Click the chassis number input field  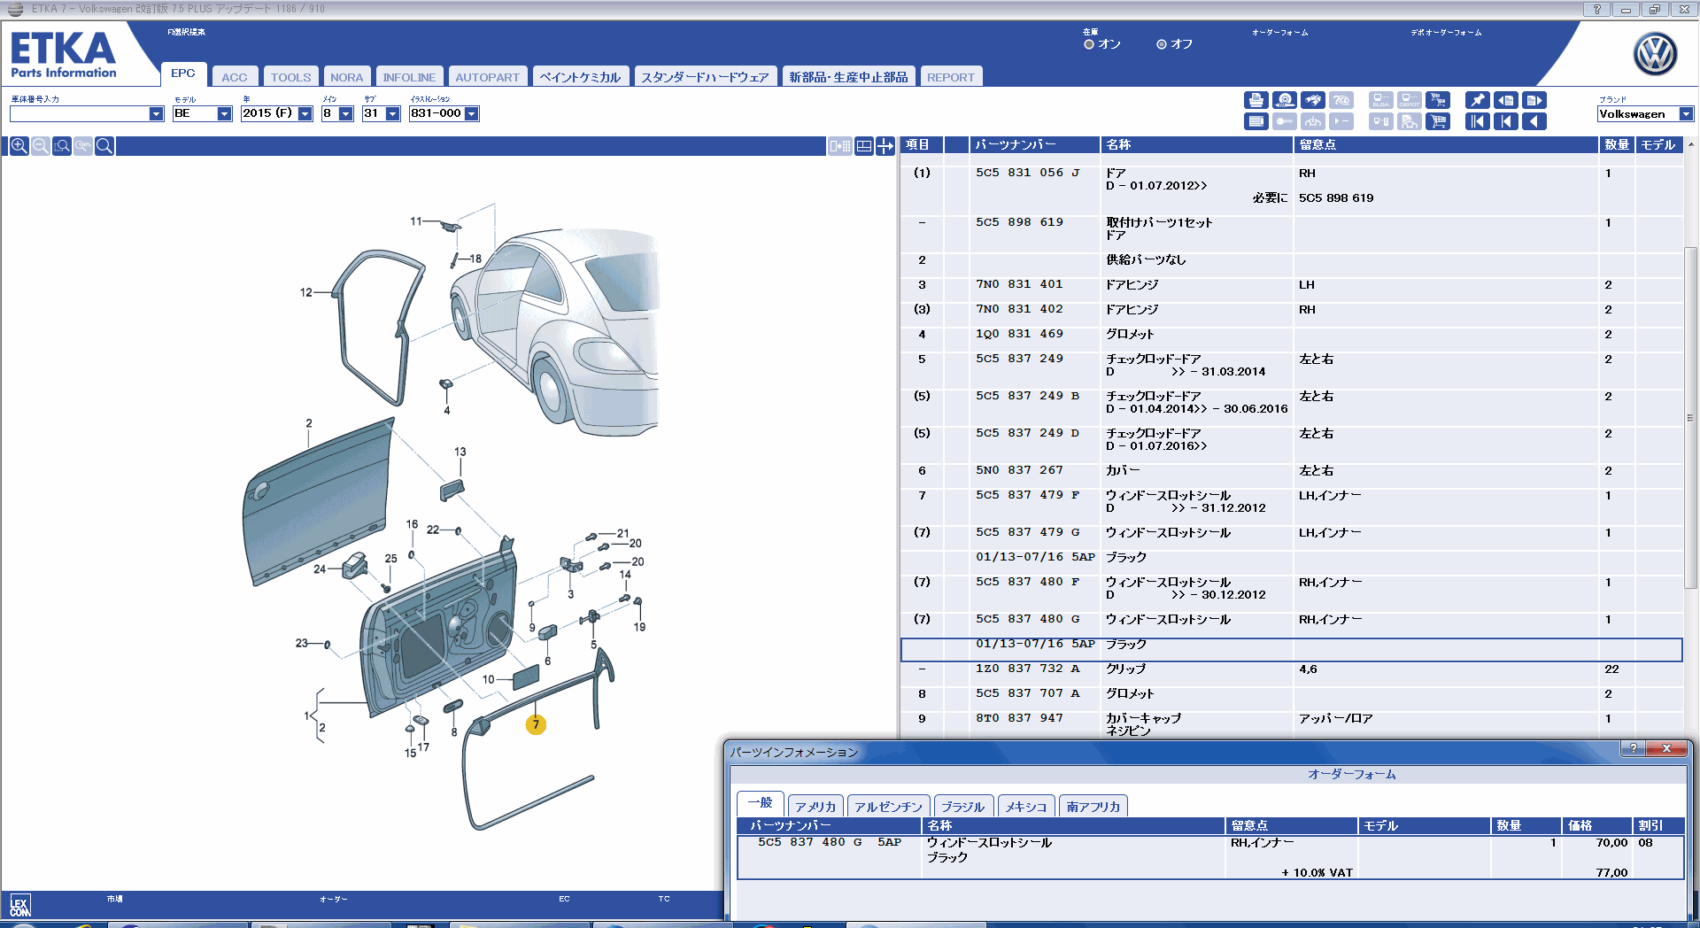[x=80, y=114]
